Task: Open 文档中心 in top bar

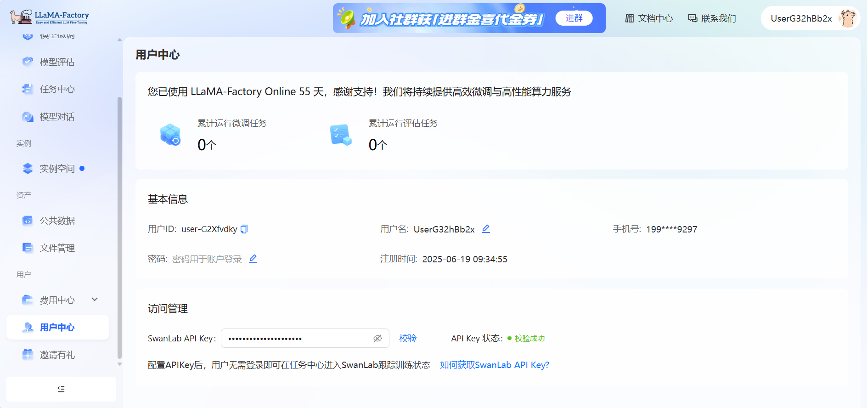Action: click(649, 18)
